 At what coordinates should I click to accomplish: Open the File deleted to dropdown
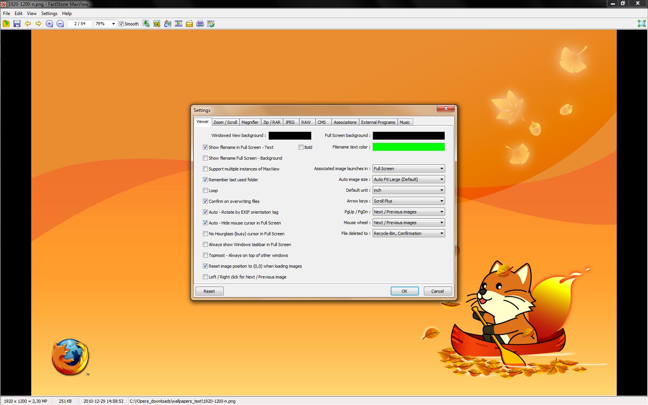(408, 233)
